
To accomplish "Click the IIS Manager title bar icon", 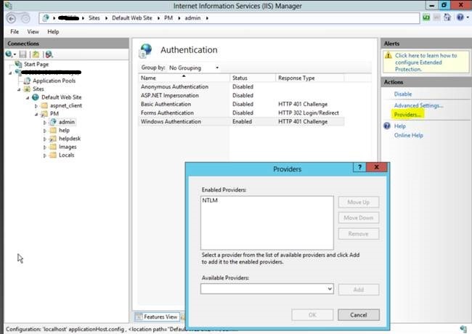I will [x=8, y=5].
